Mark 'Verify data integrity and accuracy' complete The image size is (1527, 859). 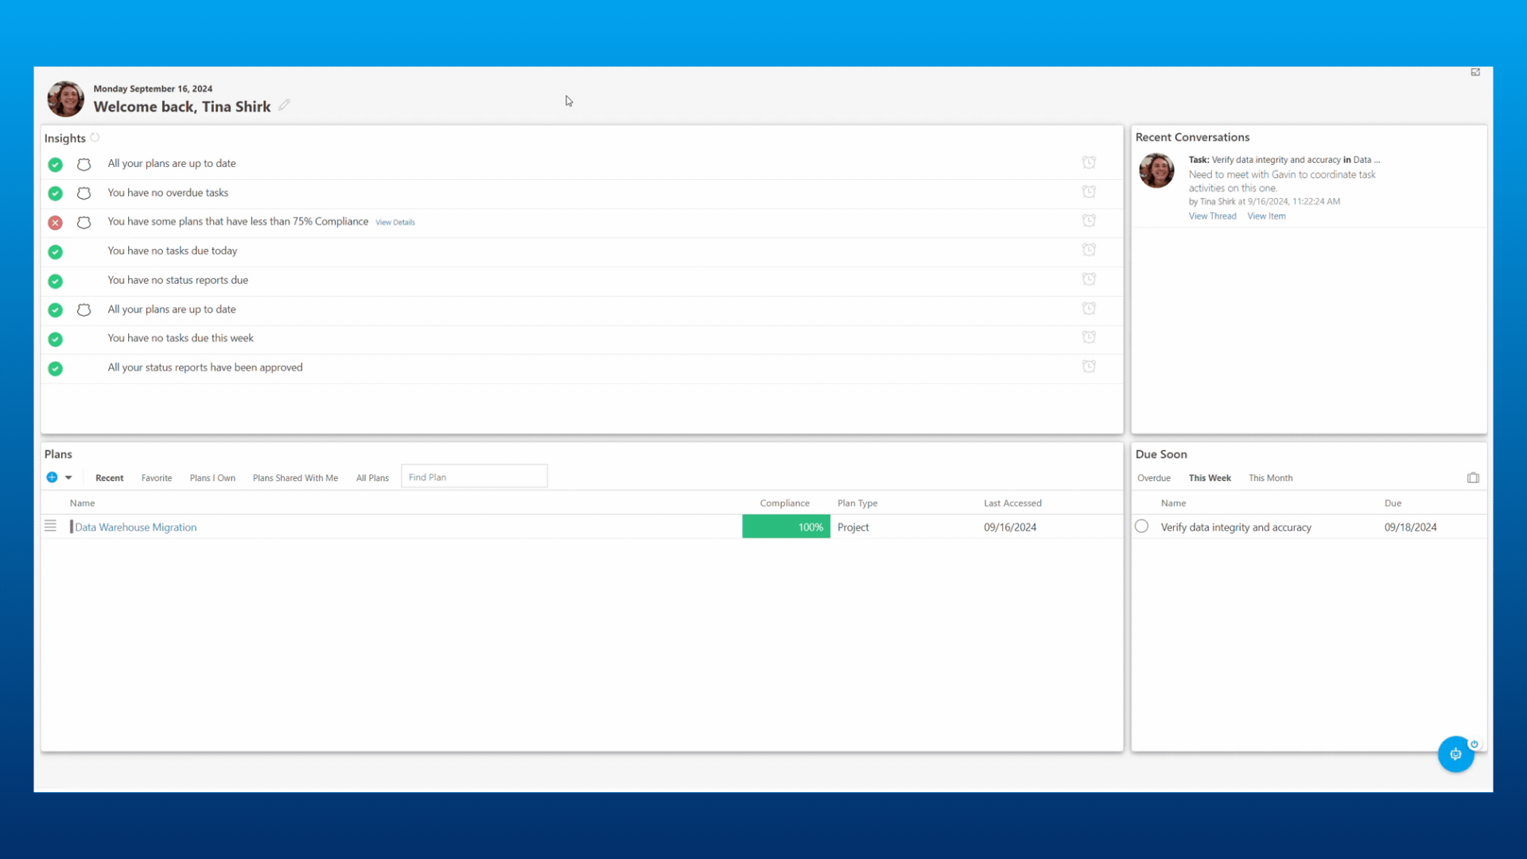click(1141, 527)
